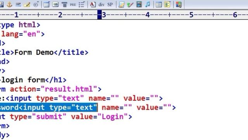The height and width of the screenshot is (140, 248).
Task: Click ruler column marker 1
Action: (16, 15)
